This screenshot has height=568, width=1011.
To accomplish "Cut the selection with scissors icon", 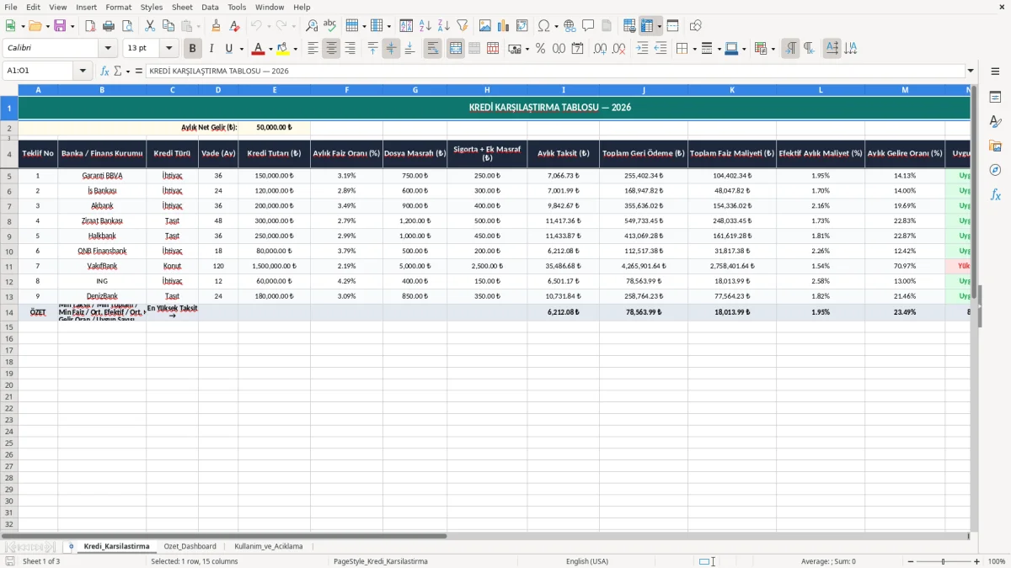I will [150, 26].
